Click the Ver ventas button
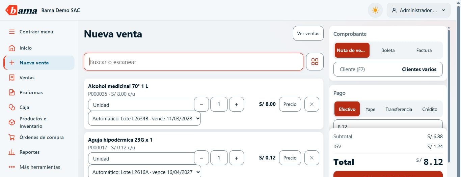 click(308, 33)
